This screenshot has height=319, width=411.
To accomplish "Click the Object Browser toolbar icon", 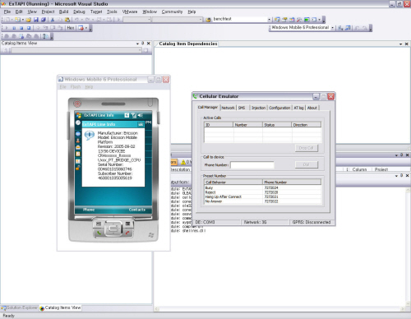I will pos(292,20).
